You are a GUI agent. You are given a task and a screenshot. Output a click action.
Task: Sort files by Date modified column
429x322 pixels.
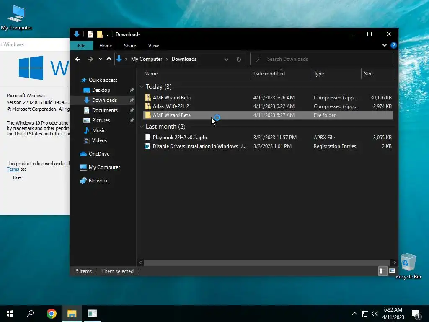[269, 74]
